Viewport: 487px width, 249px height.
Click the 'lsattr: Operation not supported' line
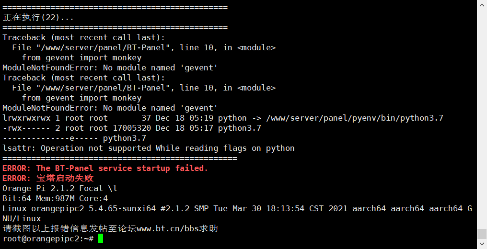tap(149, 148)
